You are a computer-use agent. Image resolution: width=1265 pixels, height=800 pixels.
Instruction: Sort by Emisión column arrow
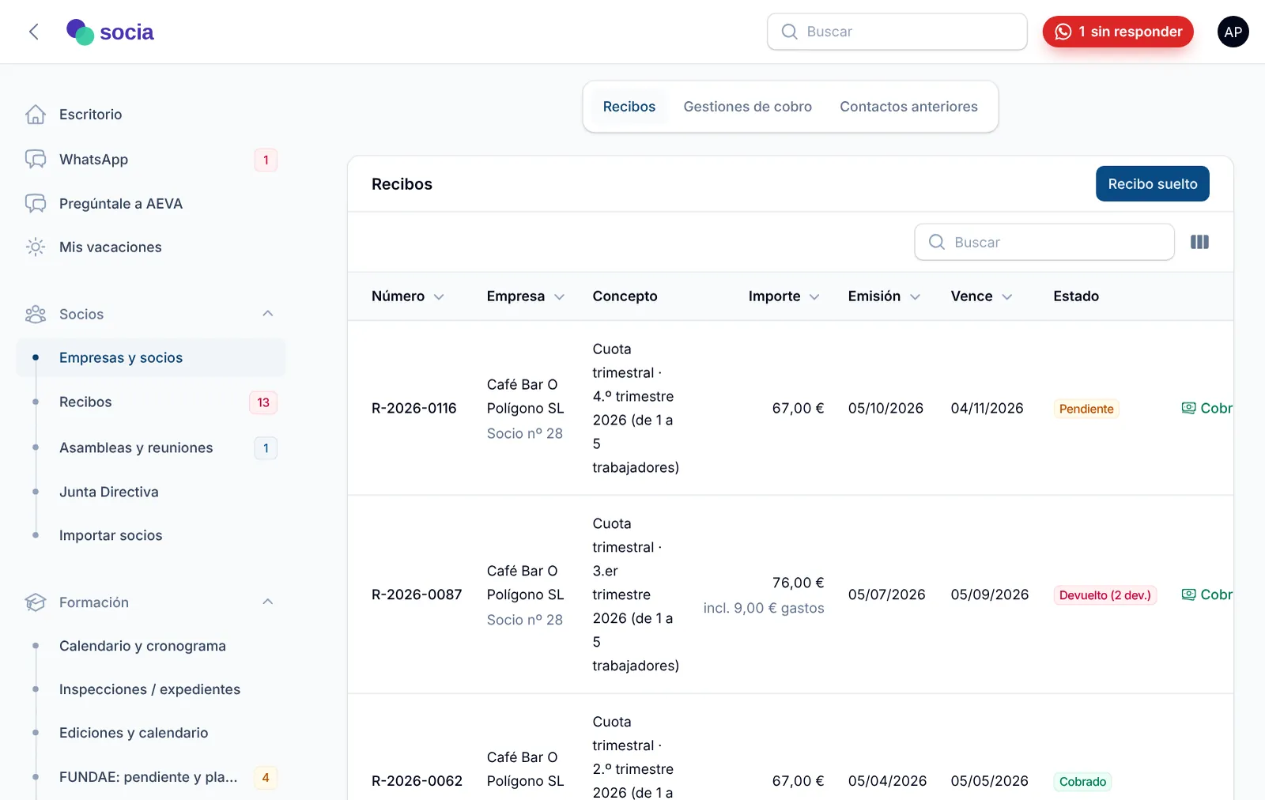pyautogui.click(x=915, y=296)
